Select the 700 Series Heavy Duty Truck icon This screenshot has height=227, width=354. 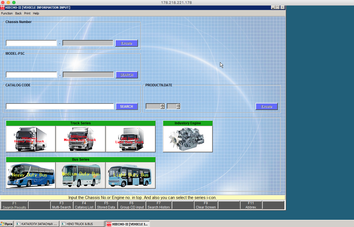pyautogui.click(x=31, y=139)
